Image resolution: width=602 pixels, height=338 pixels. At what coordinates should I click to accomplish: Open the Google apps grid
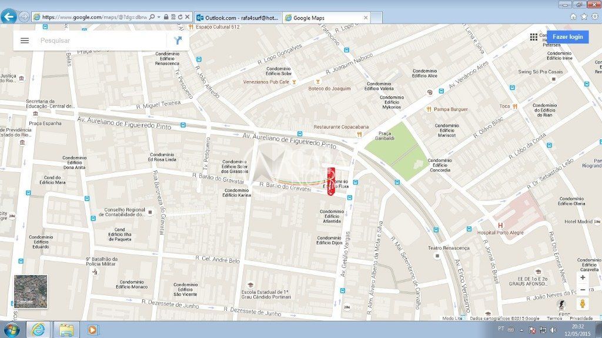pyautogui.click(x=534, y=36)
